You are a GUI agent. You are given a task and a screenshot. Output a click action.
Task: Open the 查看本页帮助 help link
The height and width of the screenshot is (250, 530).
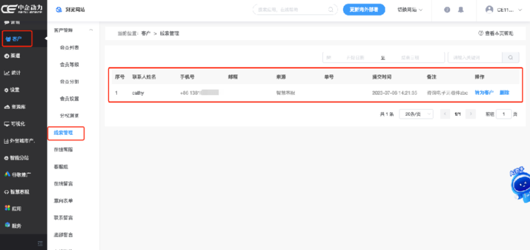click(496, 34)
